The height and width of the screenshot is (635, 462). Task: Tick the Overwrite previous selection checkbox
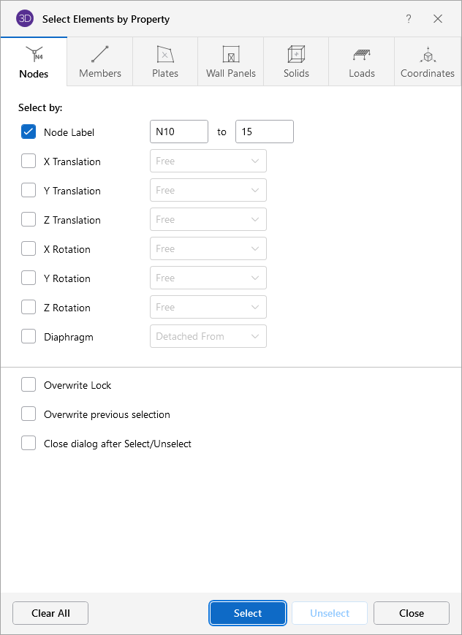point(29,414)
